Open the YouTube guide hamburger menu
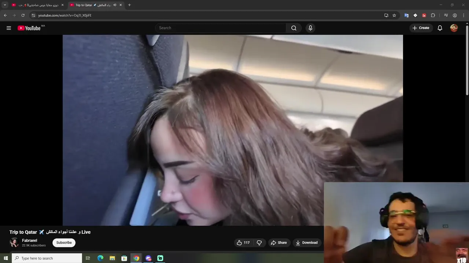Screen dimensions: 469x263 coord(9,28)
